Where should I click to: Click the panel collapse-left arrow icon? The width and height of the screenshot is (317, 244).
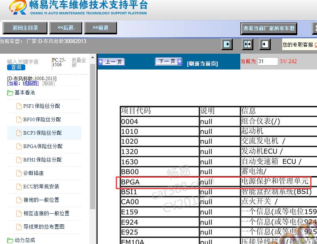[265, 44]
